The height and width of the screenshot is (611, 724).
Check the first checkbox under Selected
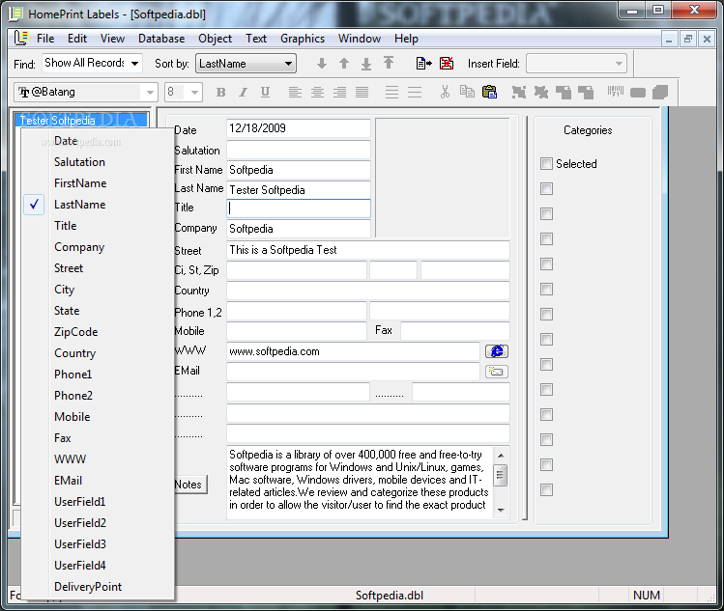click(x=546, y=188)
